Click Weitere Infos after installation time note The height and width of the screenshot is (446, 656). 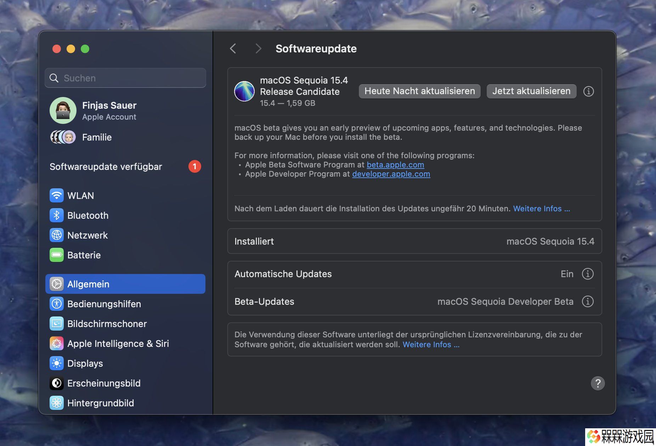(542, 208)
